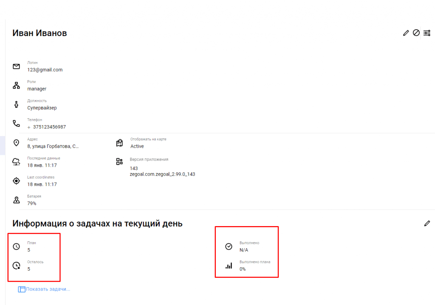Click the battery icon showing 79%
The height and width of the screenshot is (305, 435).
click(17, 200)
